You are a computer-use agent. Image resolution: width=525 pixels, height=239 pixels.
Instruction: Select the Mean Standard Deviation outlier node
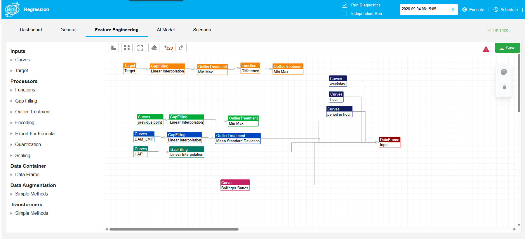tap(238, 138)
